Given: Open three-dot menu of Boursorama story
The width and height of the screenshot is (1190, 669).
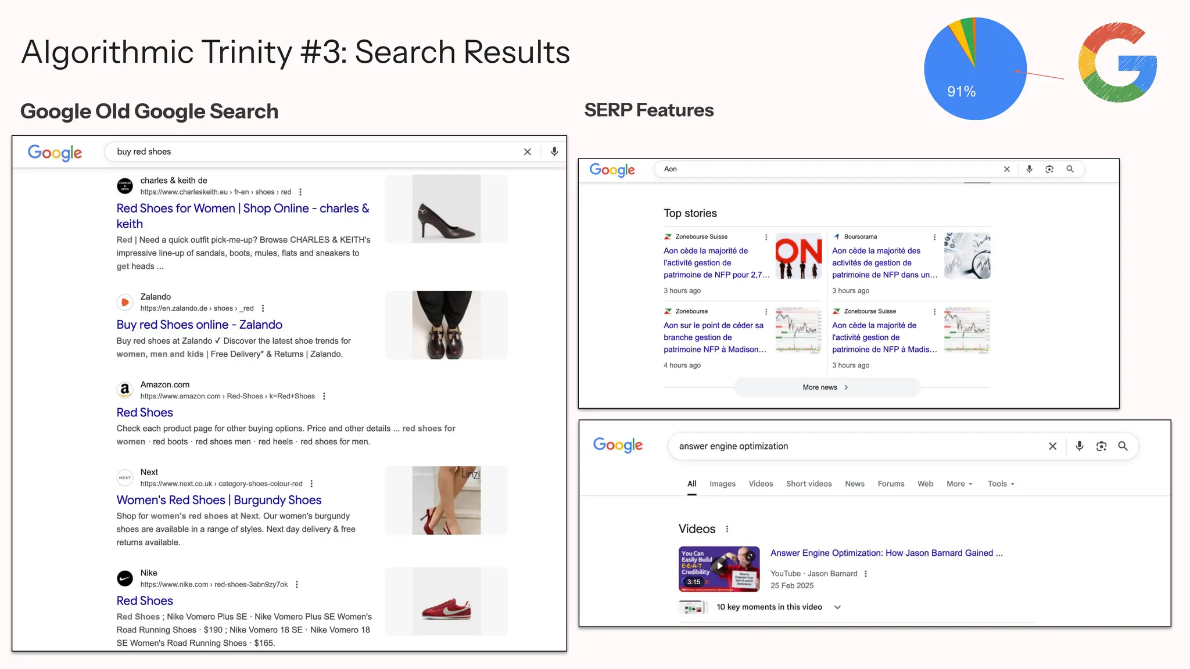Looking at the screenshot, I should point(935,237).
